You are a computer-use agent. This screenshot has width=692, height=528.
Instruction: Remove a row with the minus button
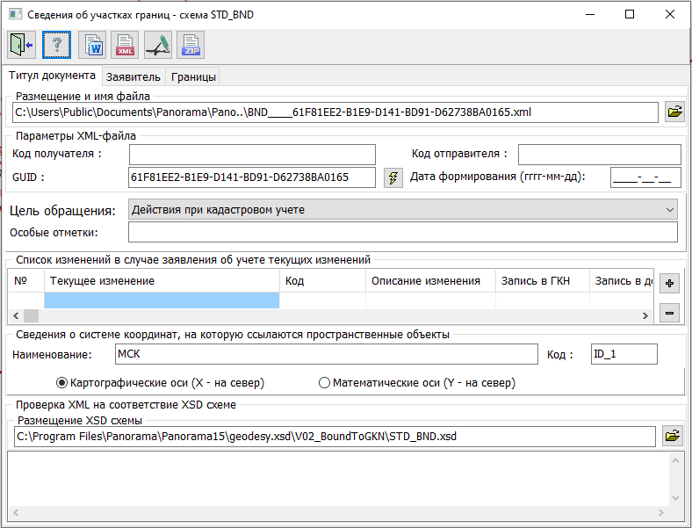click(x=669, y=313)
